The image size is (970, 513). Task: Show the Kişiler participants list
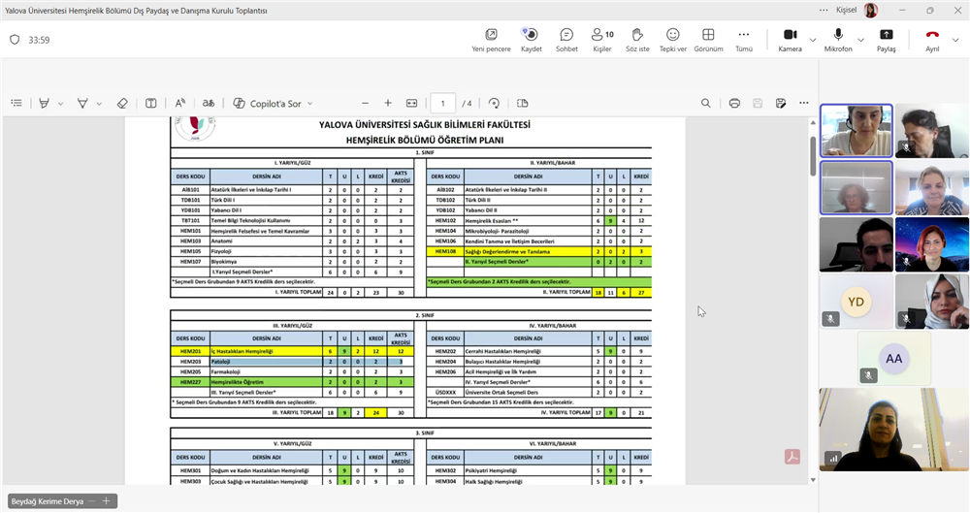pos(602,40)
